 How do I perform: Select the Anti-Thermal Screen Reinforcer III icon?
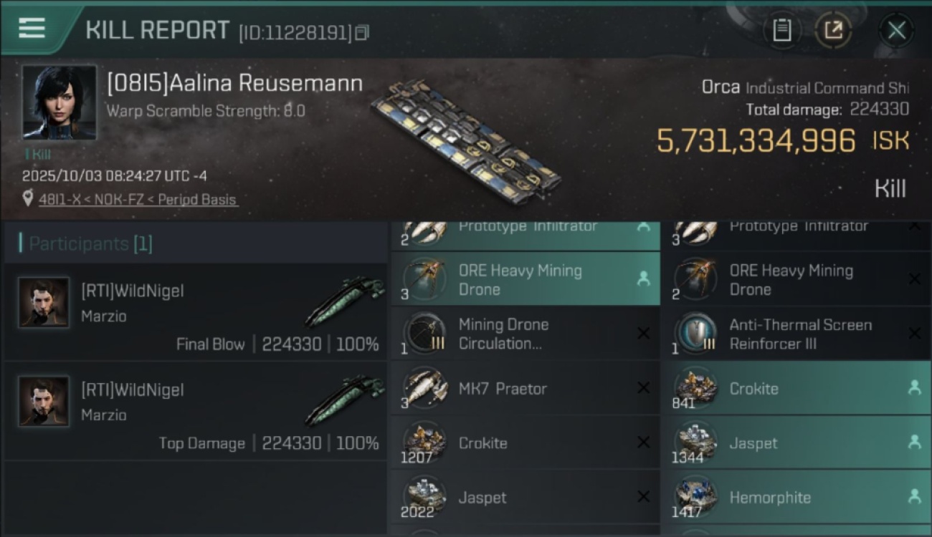[695, 334]
